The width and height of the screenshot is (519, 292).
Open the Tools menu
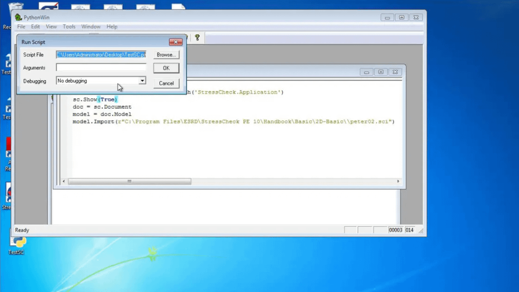69,27
